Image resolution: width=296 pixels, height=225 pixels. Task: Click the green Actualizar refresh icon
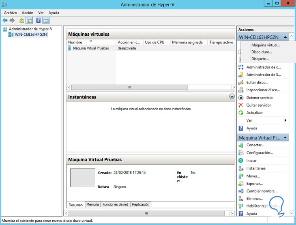point(241,113)
